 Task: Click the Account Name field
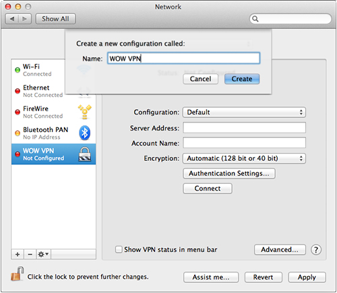pos(244,143)
